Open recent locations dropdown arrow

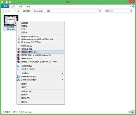pos(12,11)
